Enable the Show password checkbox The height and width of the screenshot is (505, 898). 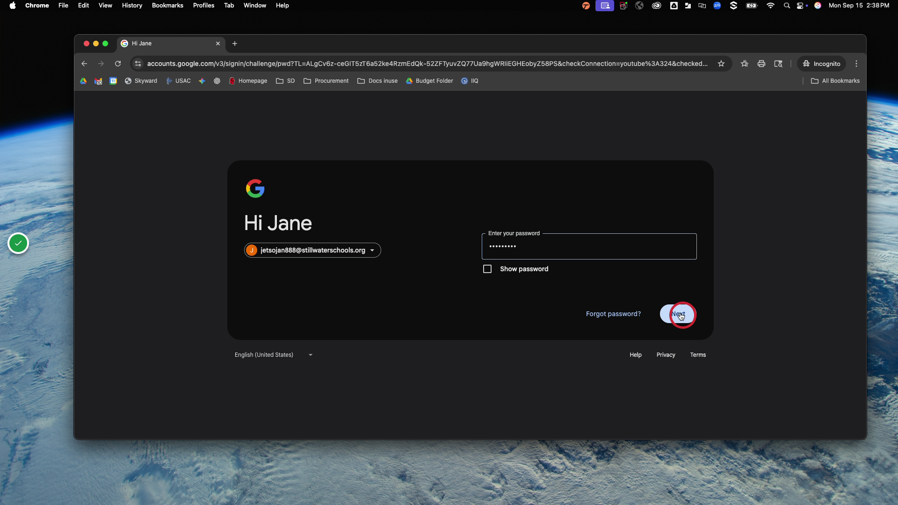487,269
